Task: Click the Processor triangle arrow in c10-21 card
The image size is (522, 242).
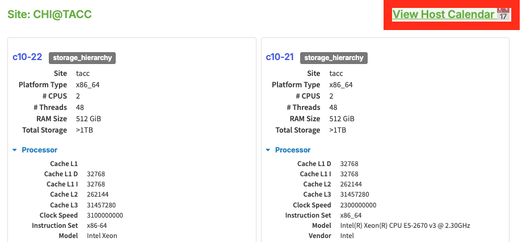Action: pyautogui.click(x=268, y=150)
